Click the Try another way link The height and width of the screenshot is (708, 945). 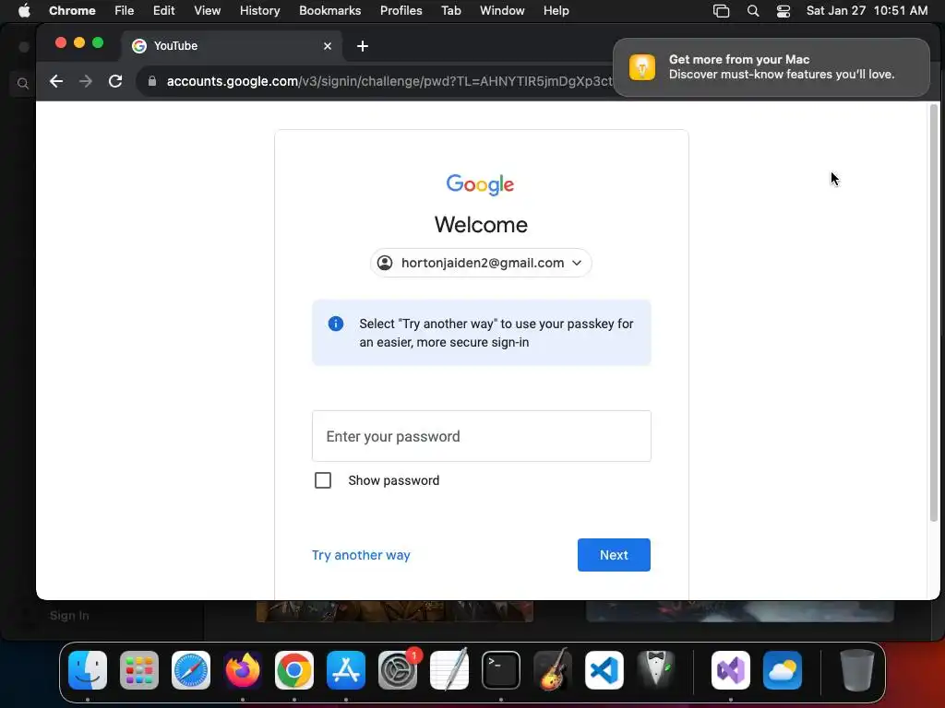361,555
